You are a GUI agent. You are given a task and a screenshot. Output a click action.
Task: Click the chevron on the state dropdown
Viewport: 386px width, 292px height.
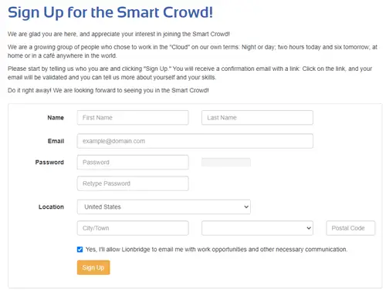click(309, 228)
